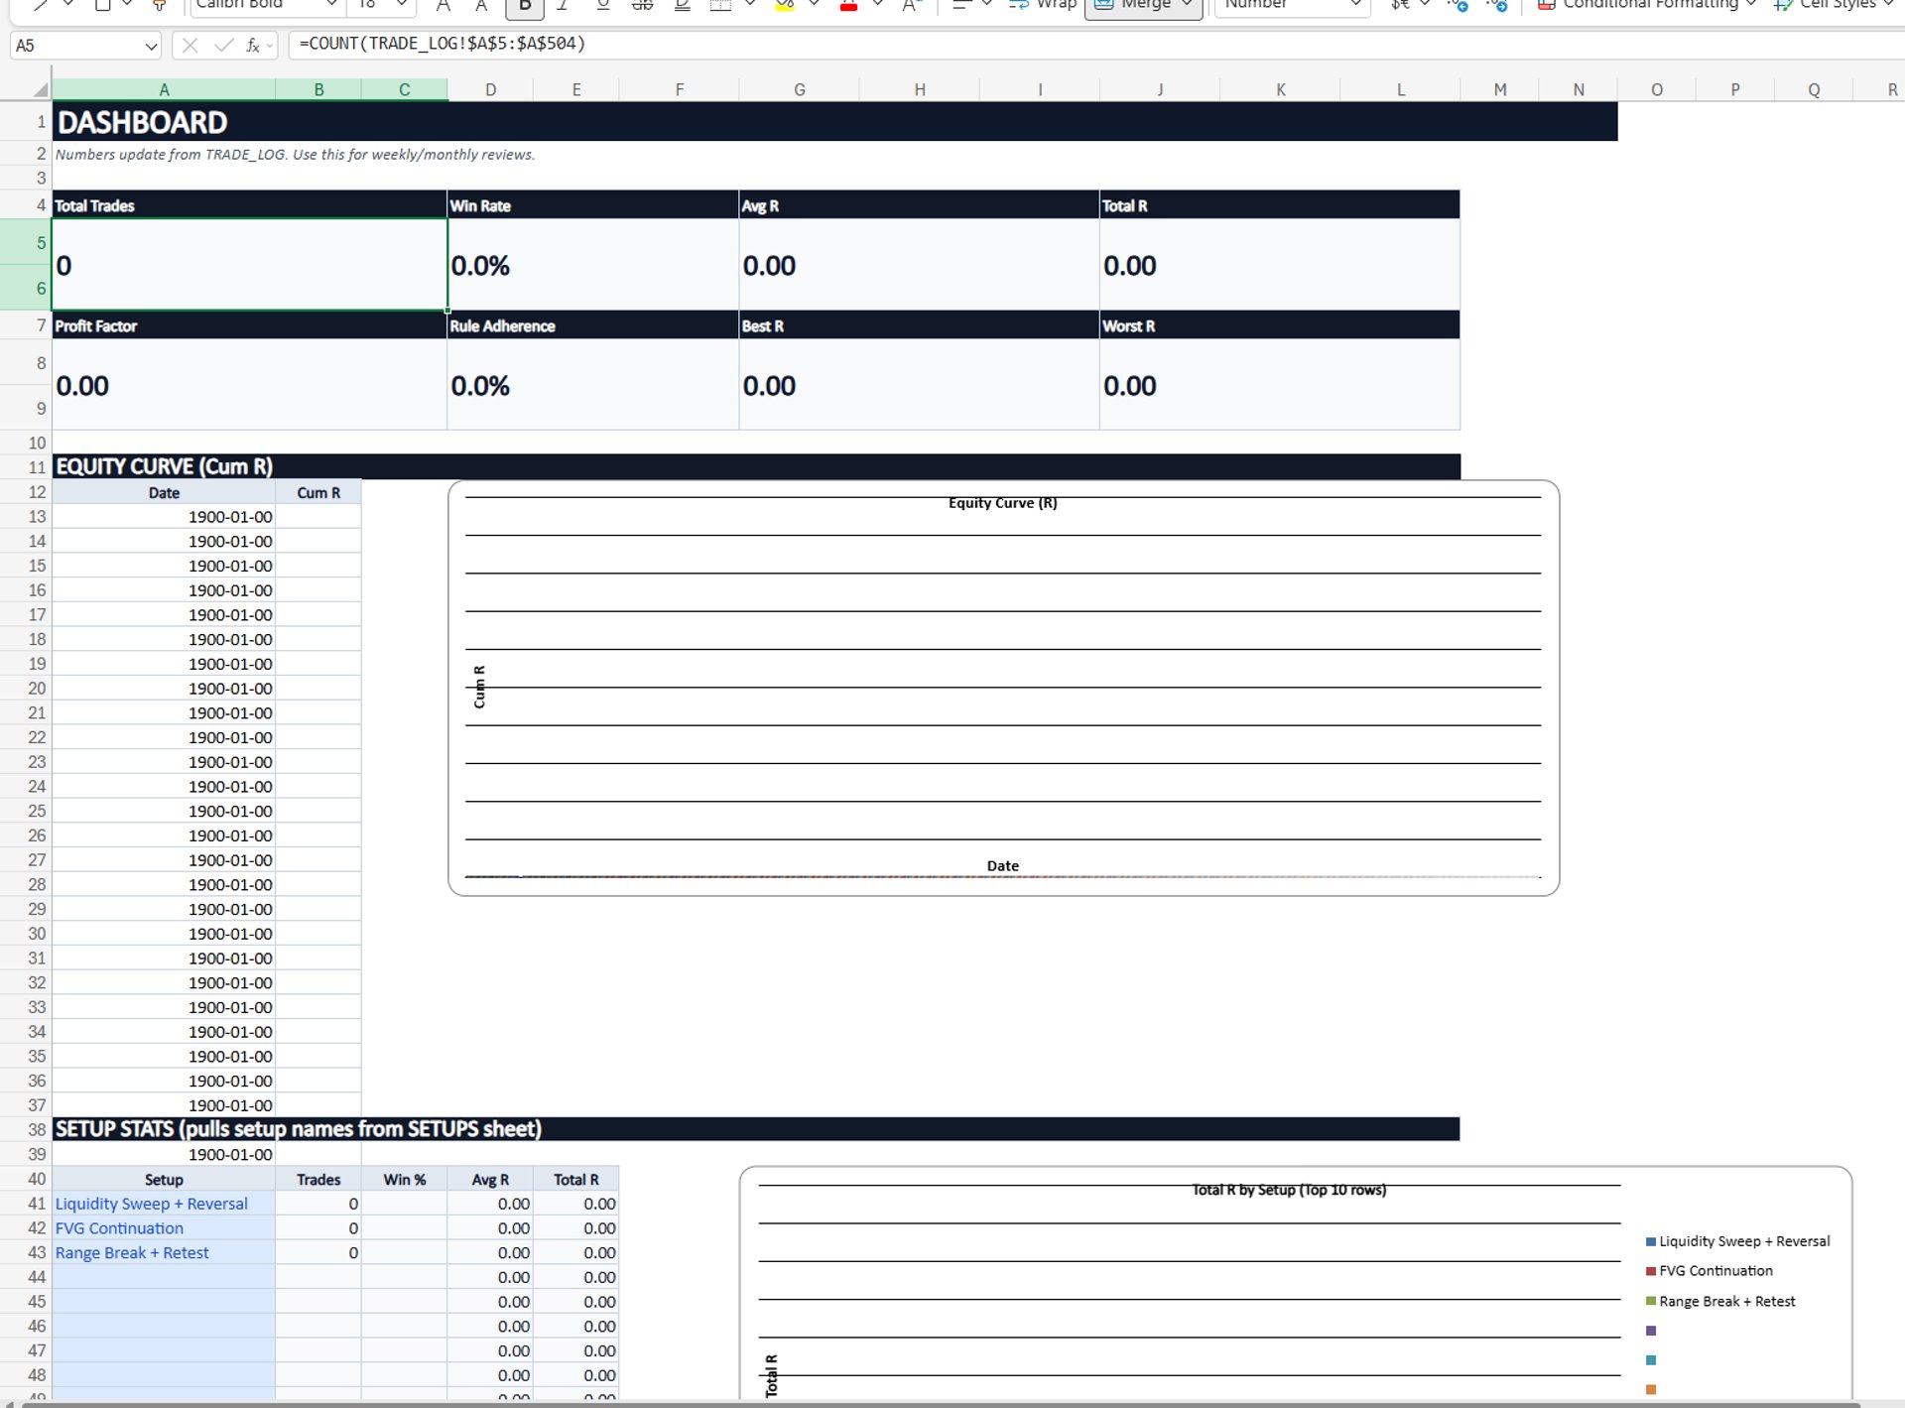Viewport: 1905px width, 1408px height.
Task: Click the increase font size icon
Action: pyautogui.click(x=444, y=5)
